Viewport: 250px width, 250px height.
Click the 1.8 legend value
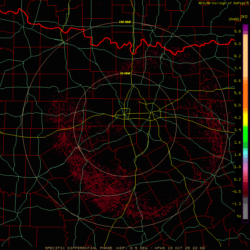pyautogui.click(x=237, y=155)
